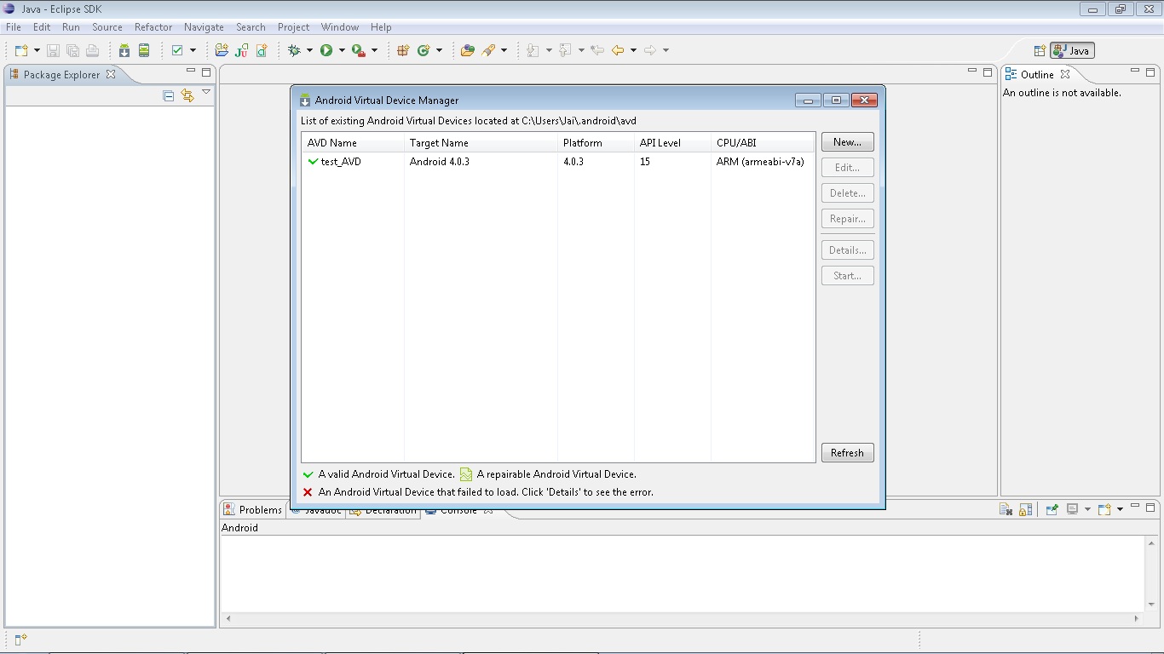
Task: Toggle Link with Editor in Package Explorer
Action: [x=187, y=95]
